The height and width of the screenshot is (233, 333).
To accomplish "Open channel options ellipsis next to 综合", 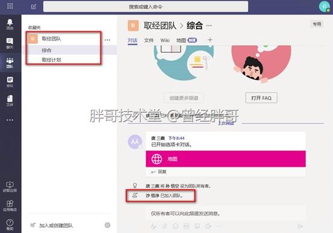I will pos(209,26).
